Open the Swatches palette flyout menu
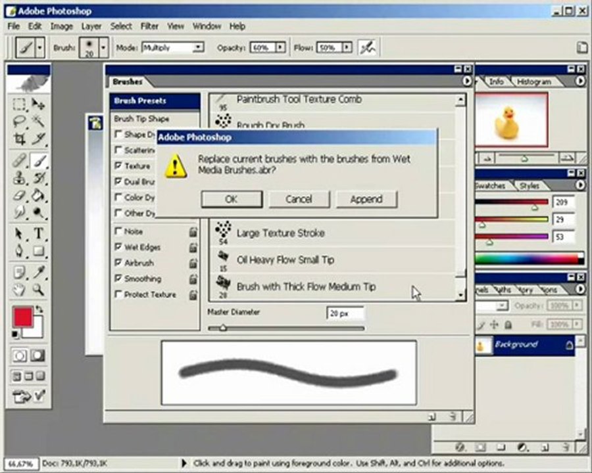Viewport: 592px width, 473px height. coord(580,185)
